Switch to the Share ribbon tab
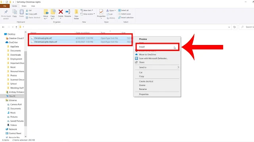254x142 pixels. 24,6
